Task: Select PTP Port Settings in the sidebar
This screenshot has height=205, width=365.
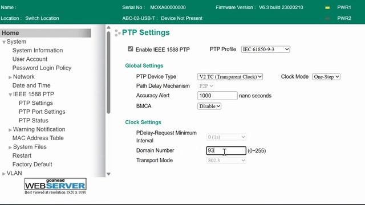Action: 42,112
